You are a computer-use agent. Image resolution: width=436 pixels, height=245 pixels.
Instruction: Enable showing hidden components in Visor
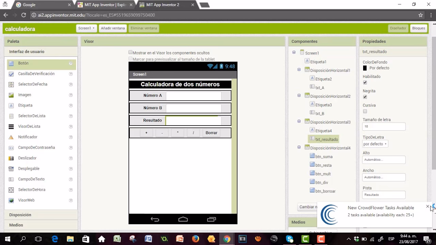click(130, 52)
